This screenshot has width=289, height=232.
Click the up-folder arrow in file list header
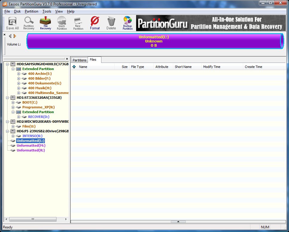pyautogui.click(x=74, y=67)
